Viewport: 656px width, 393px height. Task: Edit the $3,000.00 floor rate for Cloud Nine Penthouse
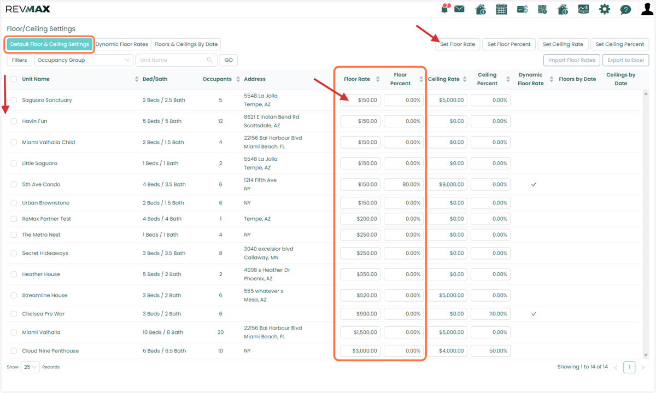[360, 351]
